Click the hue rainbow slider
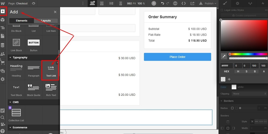268x134 pixels. point(248,54)
